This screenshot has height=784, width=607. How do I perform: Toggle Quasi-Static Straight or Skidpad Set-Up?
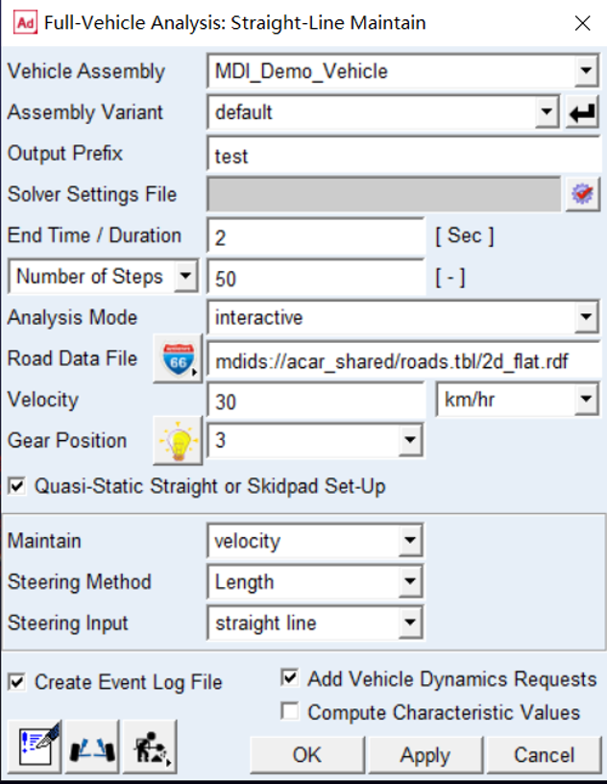coord(16,486)
